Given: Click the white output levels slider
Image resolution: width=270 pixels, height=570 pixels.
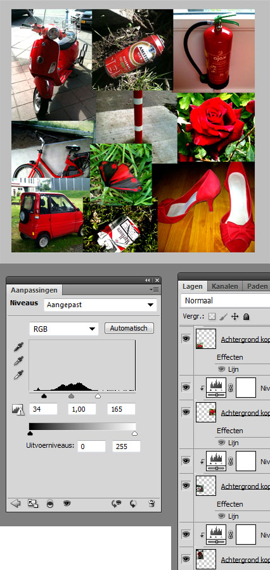Looking at the screenshot, I should click(134, 433).
